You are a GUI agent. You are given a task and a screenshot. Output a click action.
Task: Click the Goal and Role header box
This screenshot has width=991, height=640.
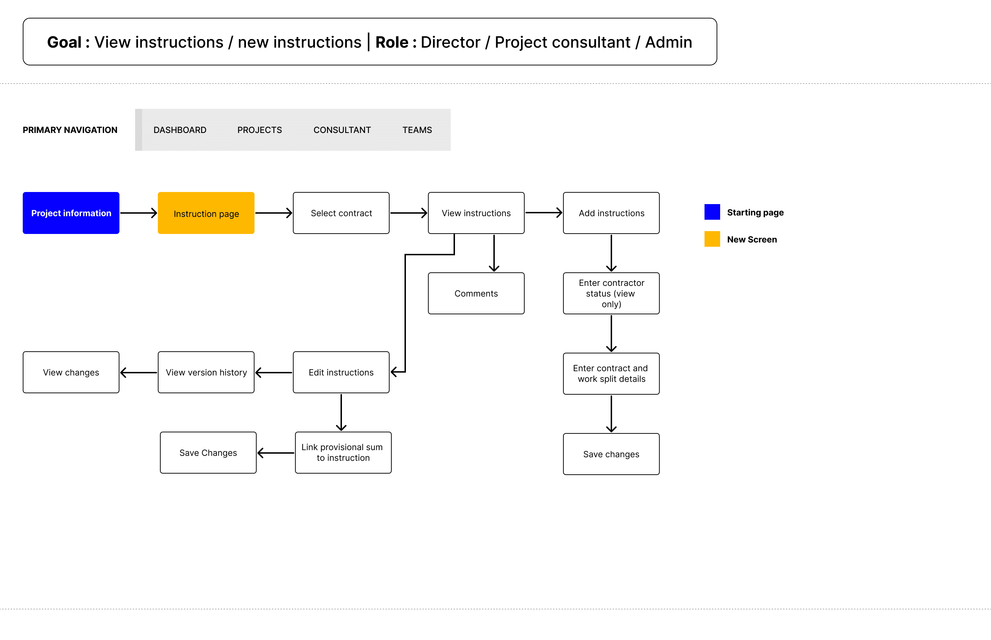[370, 42]
